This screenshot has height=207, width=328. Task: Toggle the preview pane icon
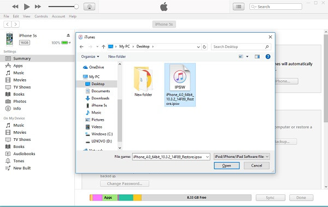click(x=257, y=56)
